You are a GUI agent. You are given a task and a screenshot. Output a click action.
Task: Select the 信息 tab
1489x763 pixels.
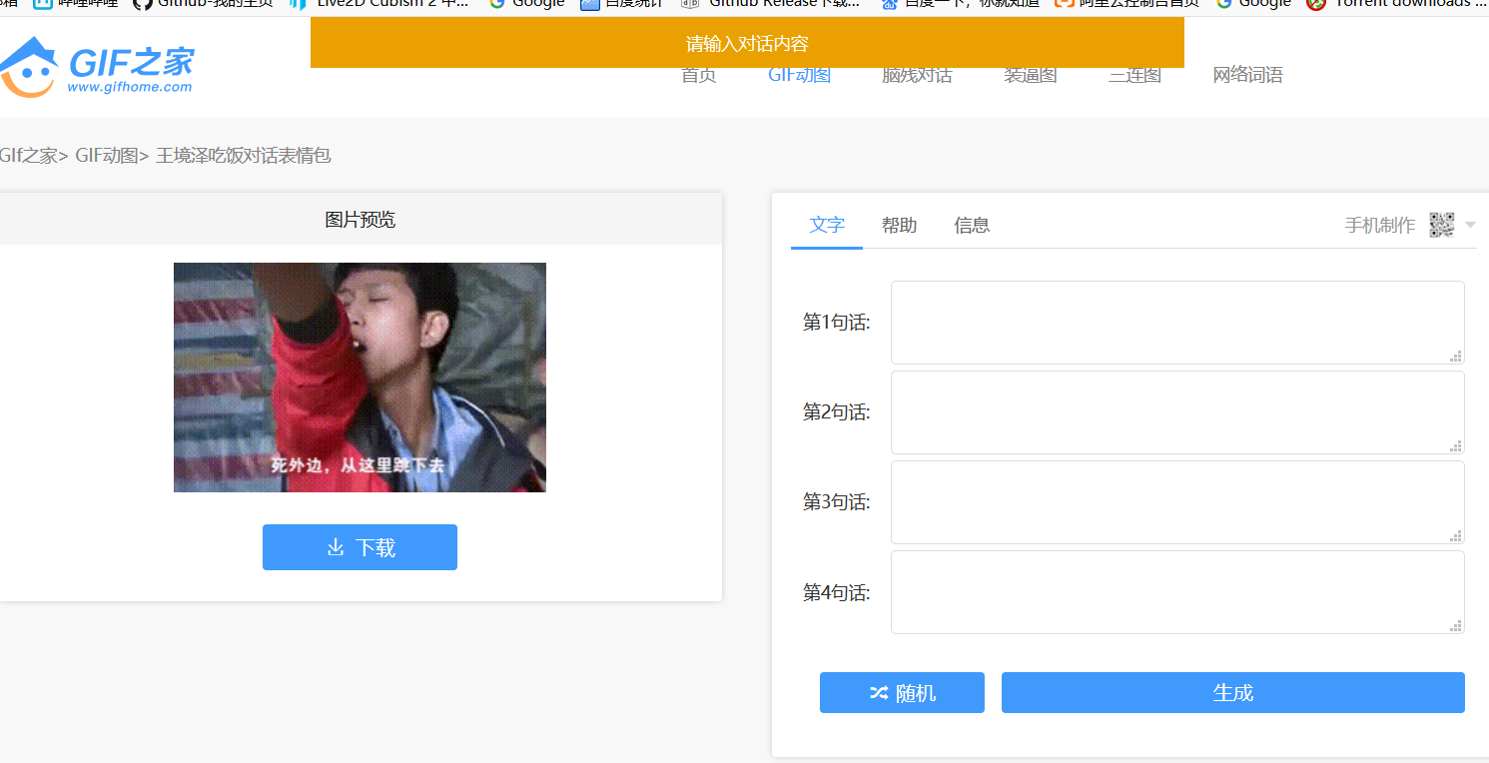click(x=972, y=225)
